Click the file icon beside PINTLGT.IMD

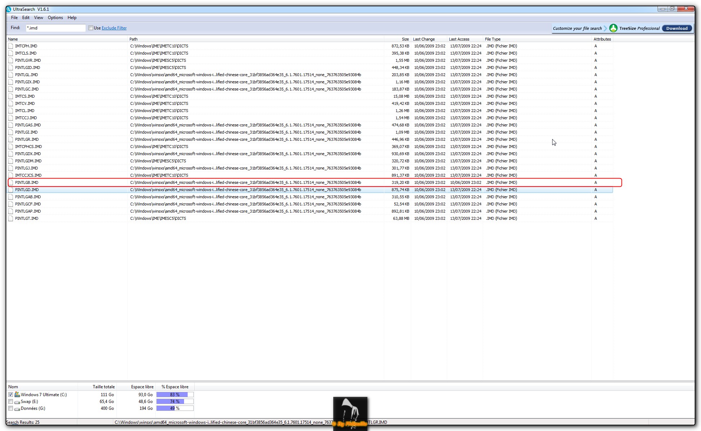pos(11,218)
